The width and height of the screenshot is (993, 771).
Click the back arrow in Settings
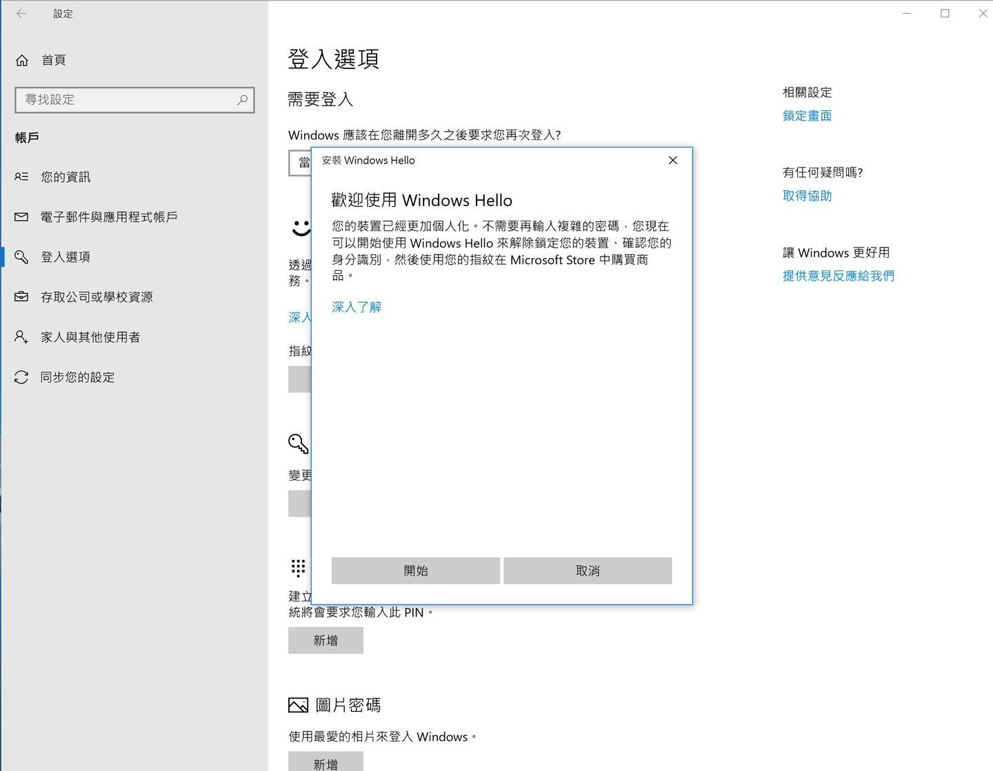point(21,13)
